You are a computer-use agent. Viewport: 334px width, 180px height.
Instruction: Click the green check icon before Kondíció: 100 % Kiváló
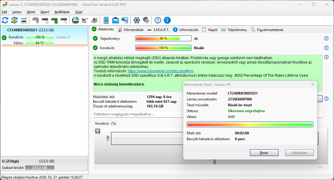pyautogui.click(x=95, y=48)
